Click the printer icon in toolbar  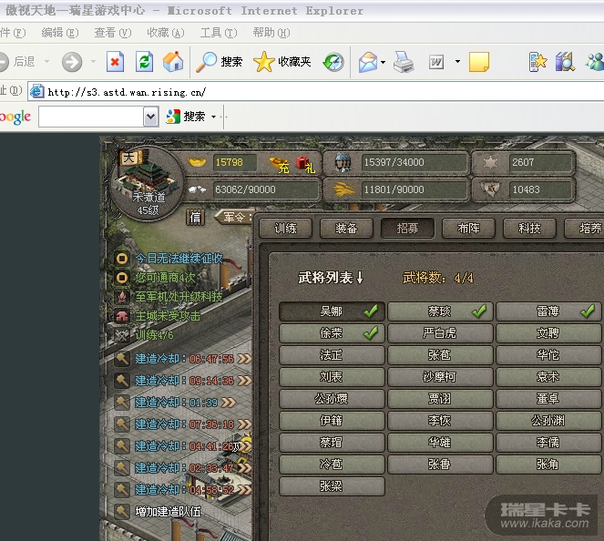coord(404,62)
